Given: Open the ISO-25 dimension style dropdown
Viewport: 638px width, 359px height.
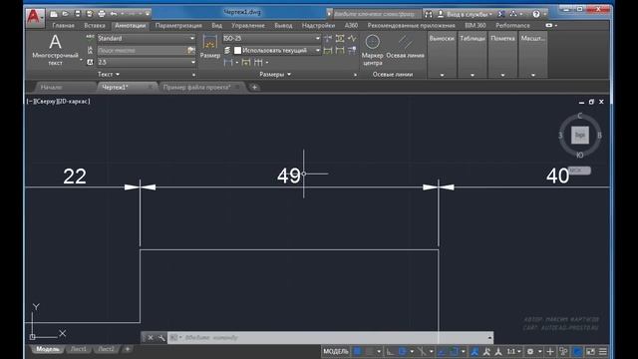Looking at the screenshot, I should [271, 38].
